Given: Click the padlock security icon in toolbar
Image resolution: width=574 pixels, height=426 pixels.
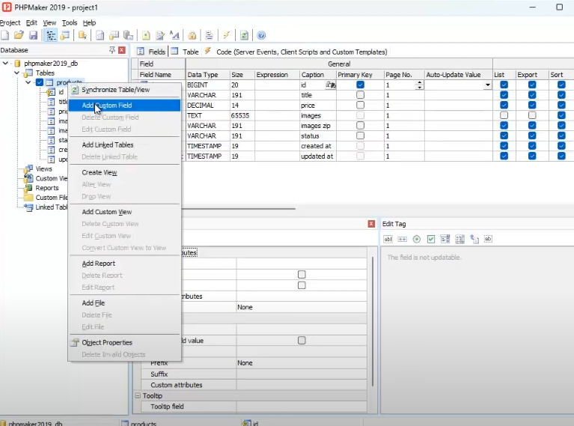Looking at the screenshot, I should click(x=192, y=35).
